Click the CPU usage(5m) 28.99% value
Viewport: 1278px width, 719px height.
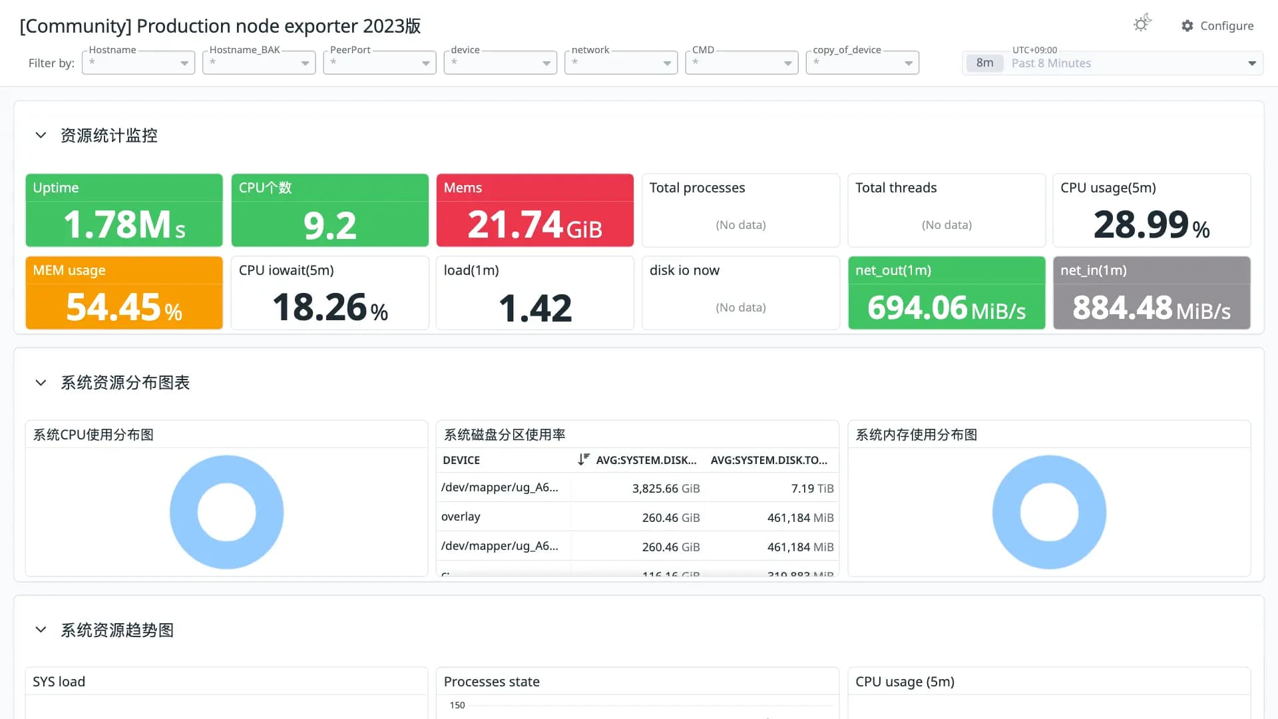point(1152,224)
